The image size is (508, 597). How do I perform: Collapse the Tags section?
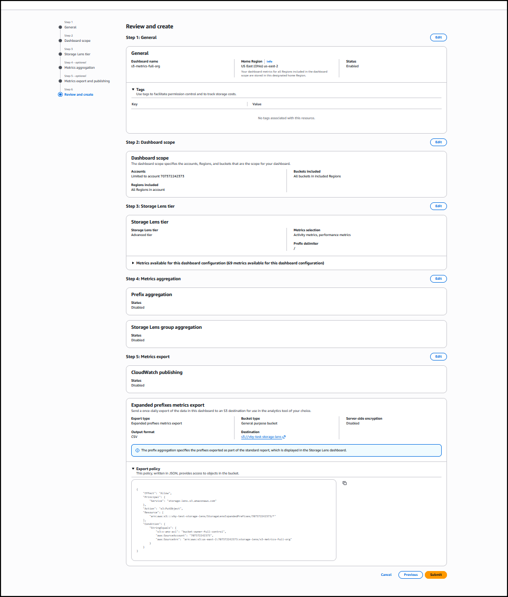(x=134, y=89)
